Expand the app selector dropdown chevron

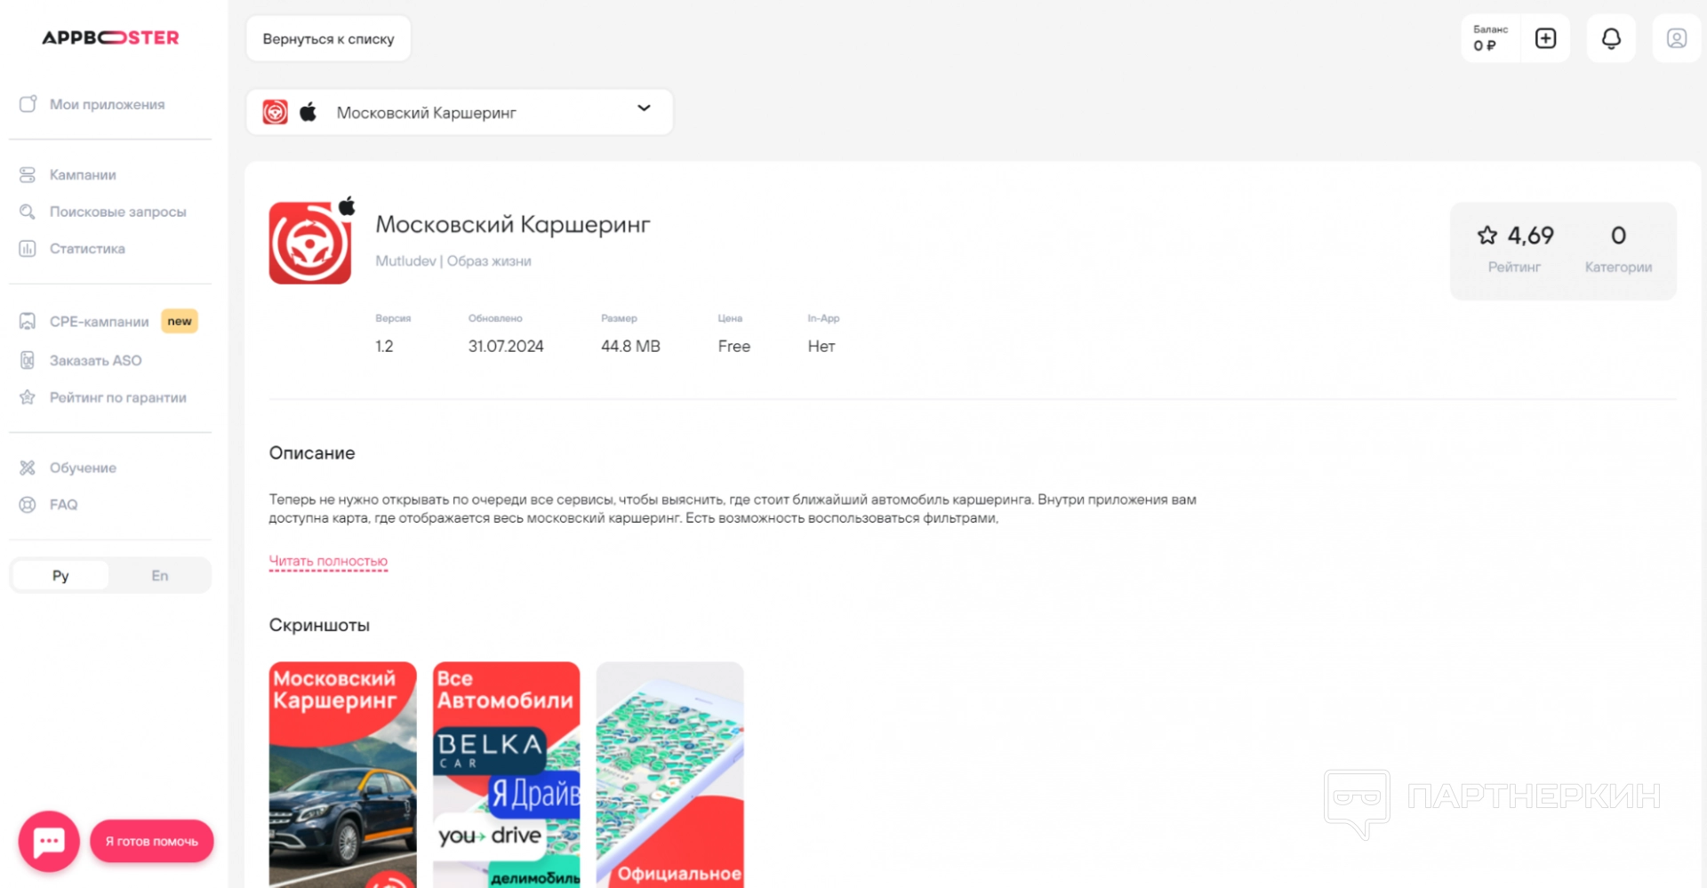click(644, 108)
